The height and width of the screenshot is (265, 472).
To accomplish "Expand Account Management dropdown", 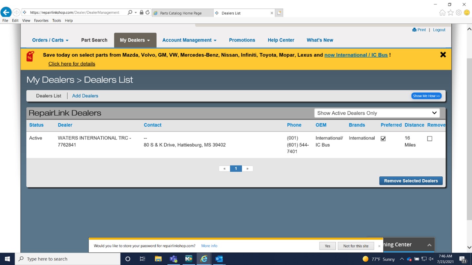I will [189, 40].
